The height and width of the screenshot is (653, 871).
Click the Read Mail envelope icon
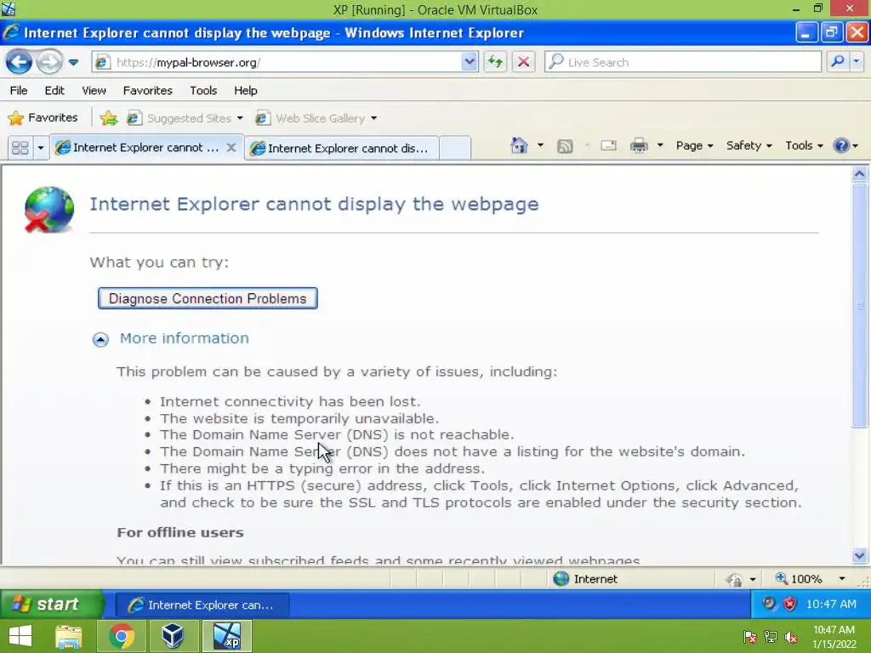[608, 145]
